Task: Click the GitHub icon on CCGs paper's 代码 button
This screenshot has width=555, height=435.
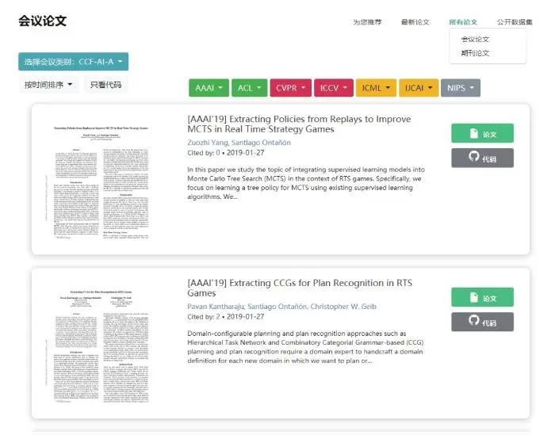Action: [x=474, y=320]
